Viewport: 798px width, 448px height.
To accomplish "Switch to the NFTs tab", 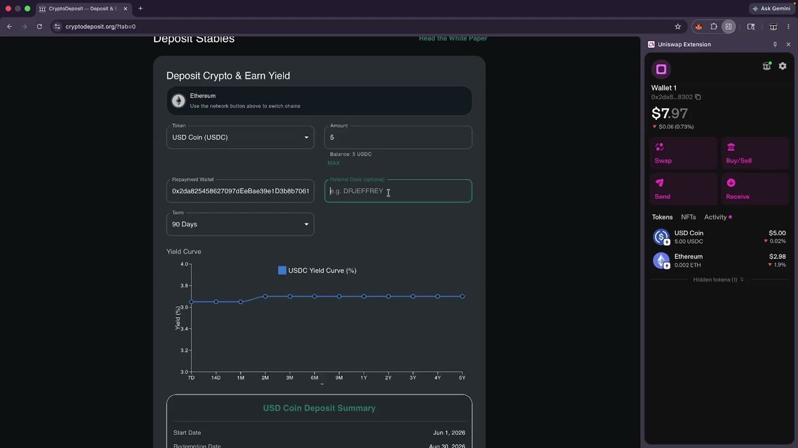I will point(688,217).
